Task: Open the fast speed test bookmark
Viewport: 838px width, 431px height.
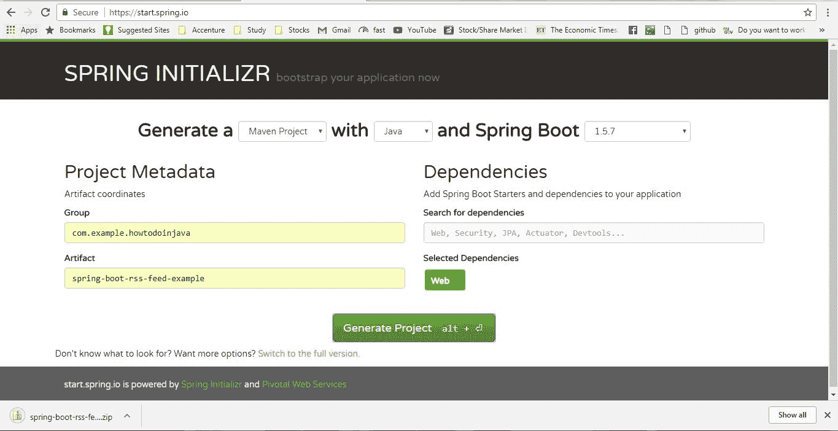Action: click(372, 29)
